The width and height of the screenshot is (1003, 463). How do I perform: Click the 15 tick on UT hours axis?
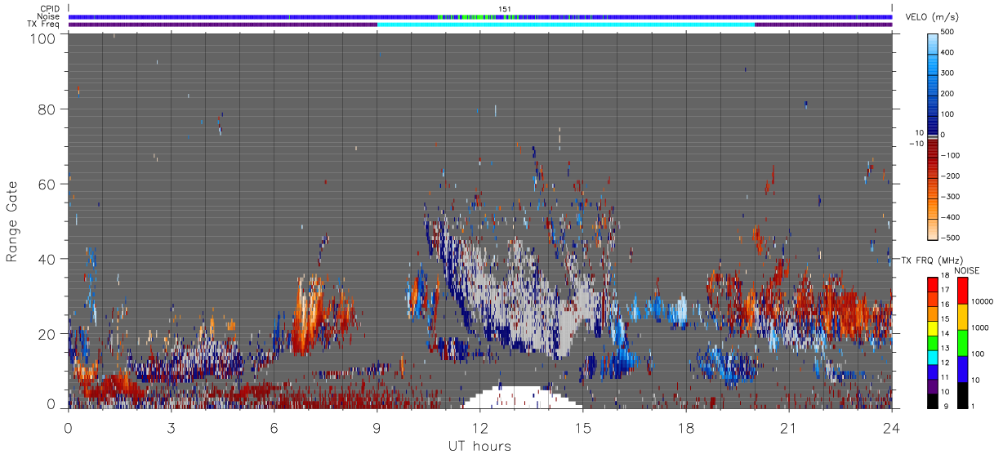click(x=582, y=427)
